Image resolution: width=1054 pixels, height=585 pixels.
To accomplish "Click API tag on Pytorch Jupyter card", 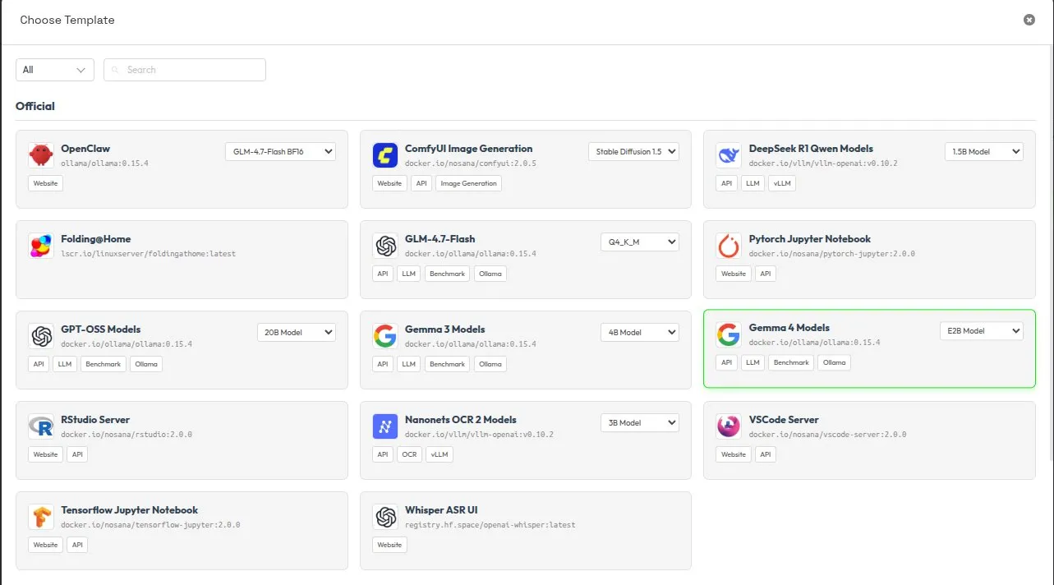I will pos(766,274).
